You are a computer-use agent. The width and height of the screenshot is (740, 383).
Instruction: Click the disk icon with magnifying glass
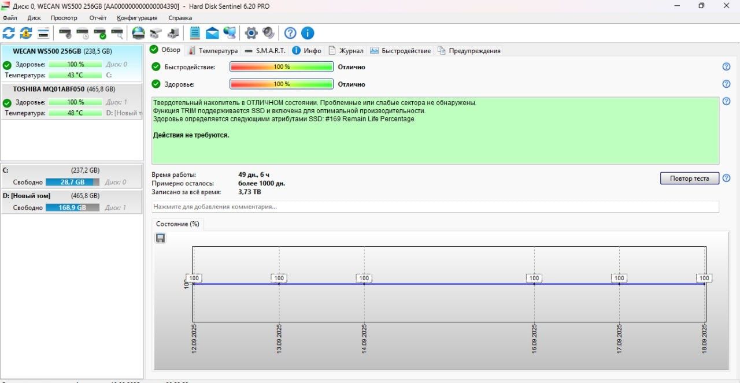coord(117,33)
